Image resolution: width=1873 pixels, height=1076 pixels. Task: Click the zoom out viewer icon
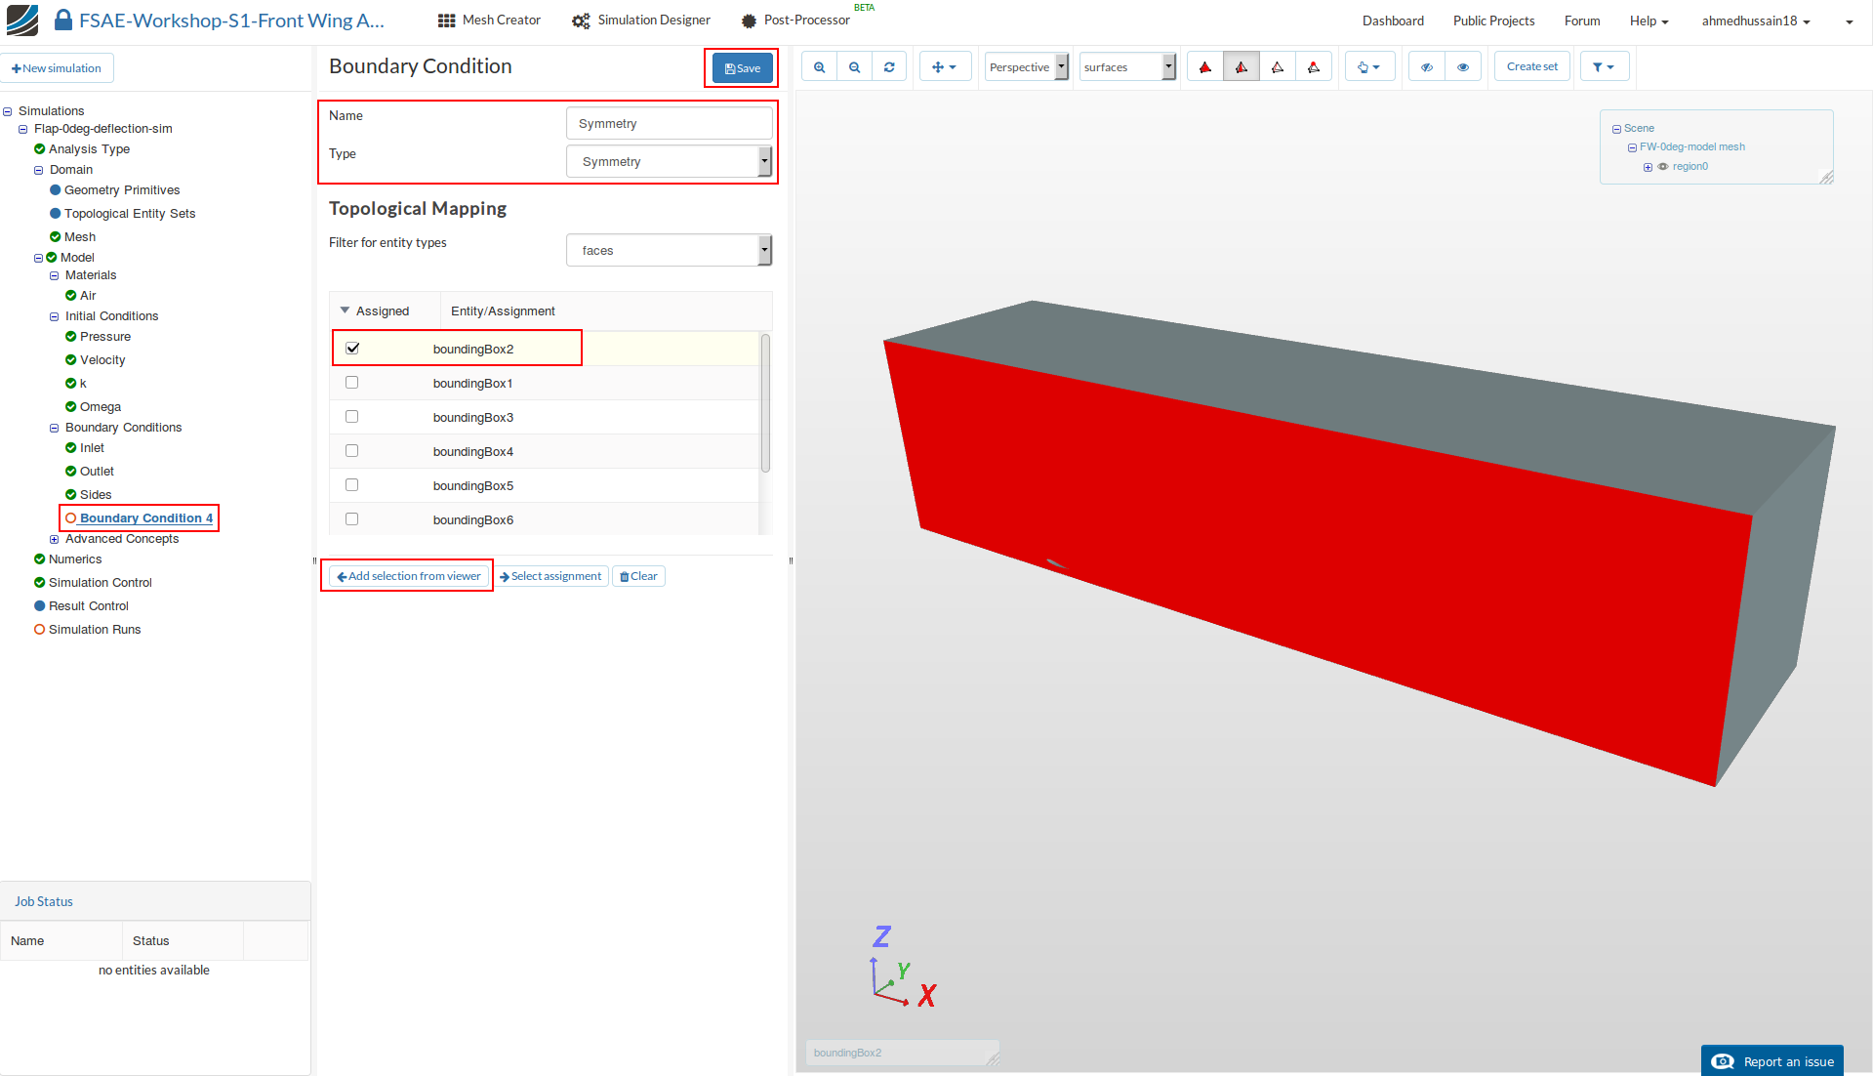[854, 67]
